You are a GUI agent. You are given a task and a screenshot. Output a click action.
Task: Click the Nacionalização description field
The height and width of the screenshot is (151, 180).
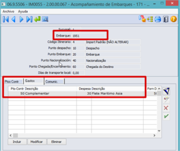[113, 60]
